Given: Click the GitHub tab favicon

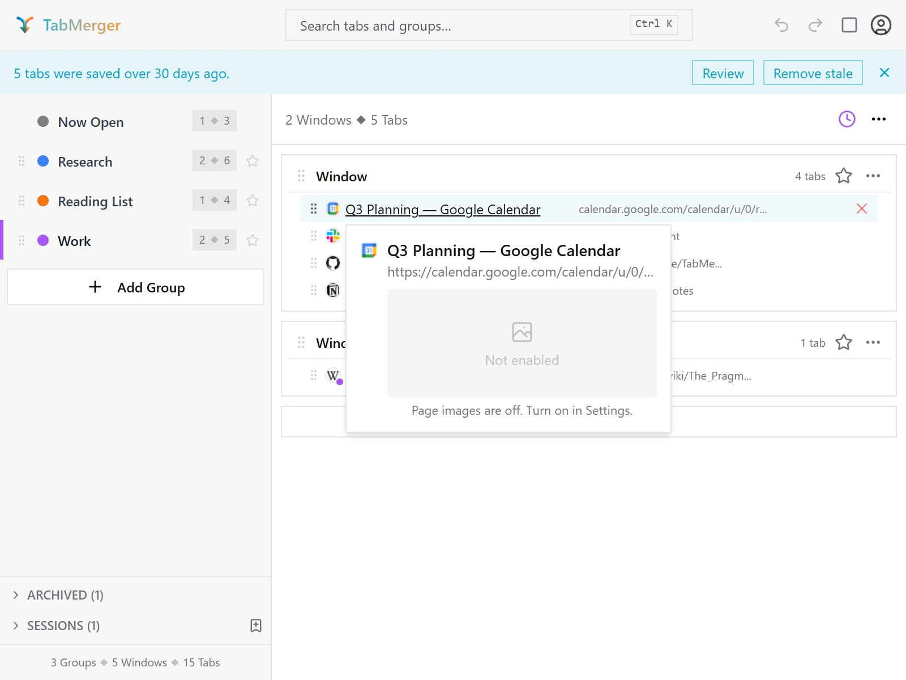Looking at the screenshot, I should pyautogui.click(x=333, y=263).
